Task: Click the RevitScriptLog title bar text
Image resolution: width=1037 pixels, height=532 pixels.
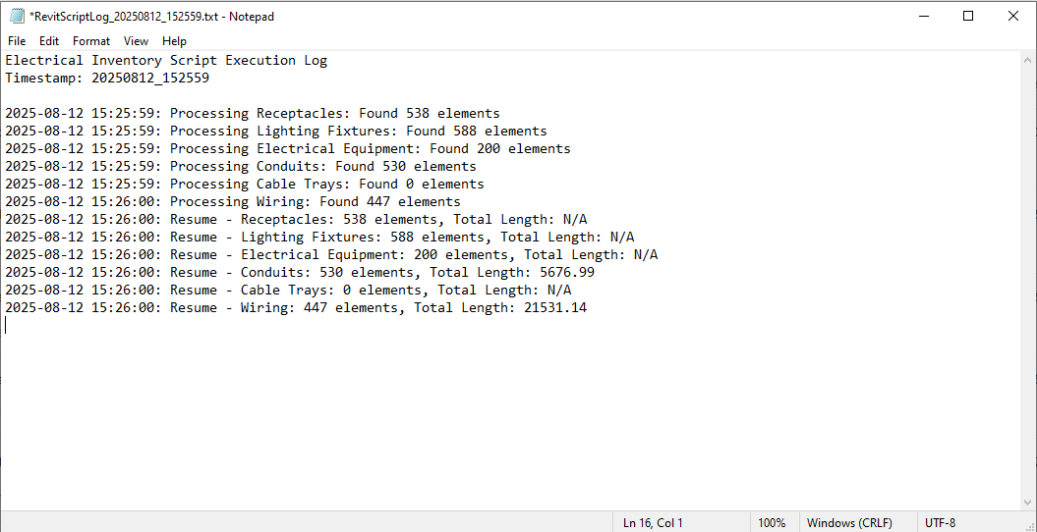Action: tap(152, 16)
